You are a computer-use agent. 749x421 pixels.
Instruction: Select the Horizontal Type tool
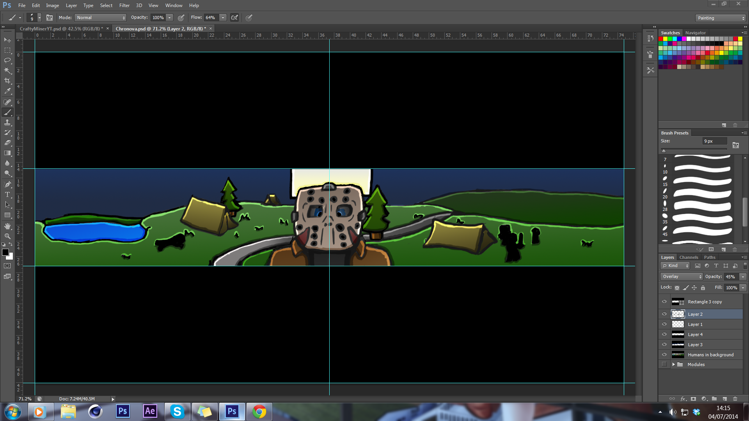pyautogui.click(x=7, y=194)
